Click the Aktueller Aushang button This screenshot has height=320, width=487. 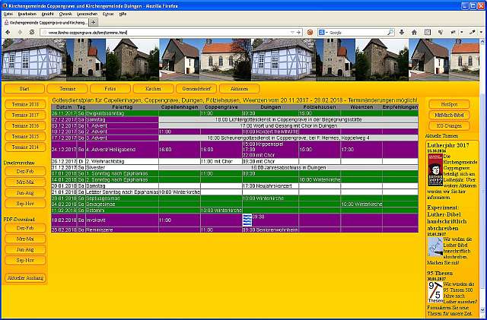(23, 277)
